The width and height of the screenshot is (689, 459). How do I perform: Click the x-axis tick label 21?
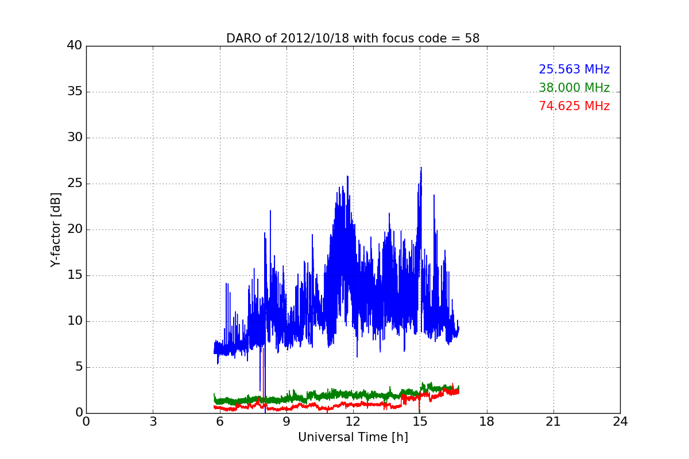pos(553,422)
